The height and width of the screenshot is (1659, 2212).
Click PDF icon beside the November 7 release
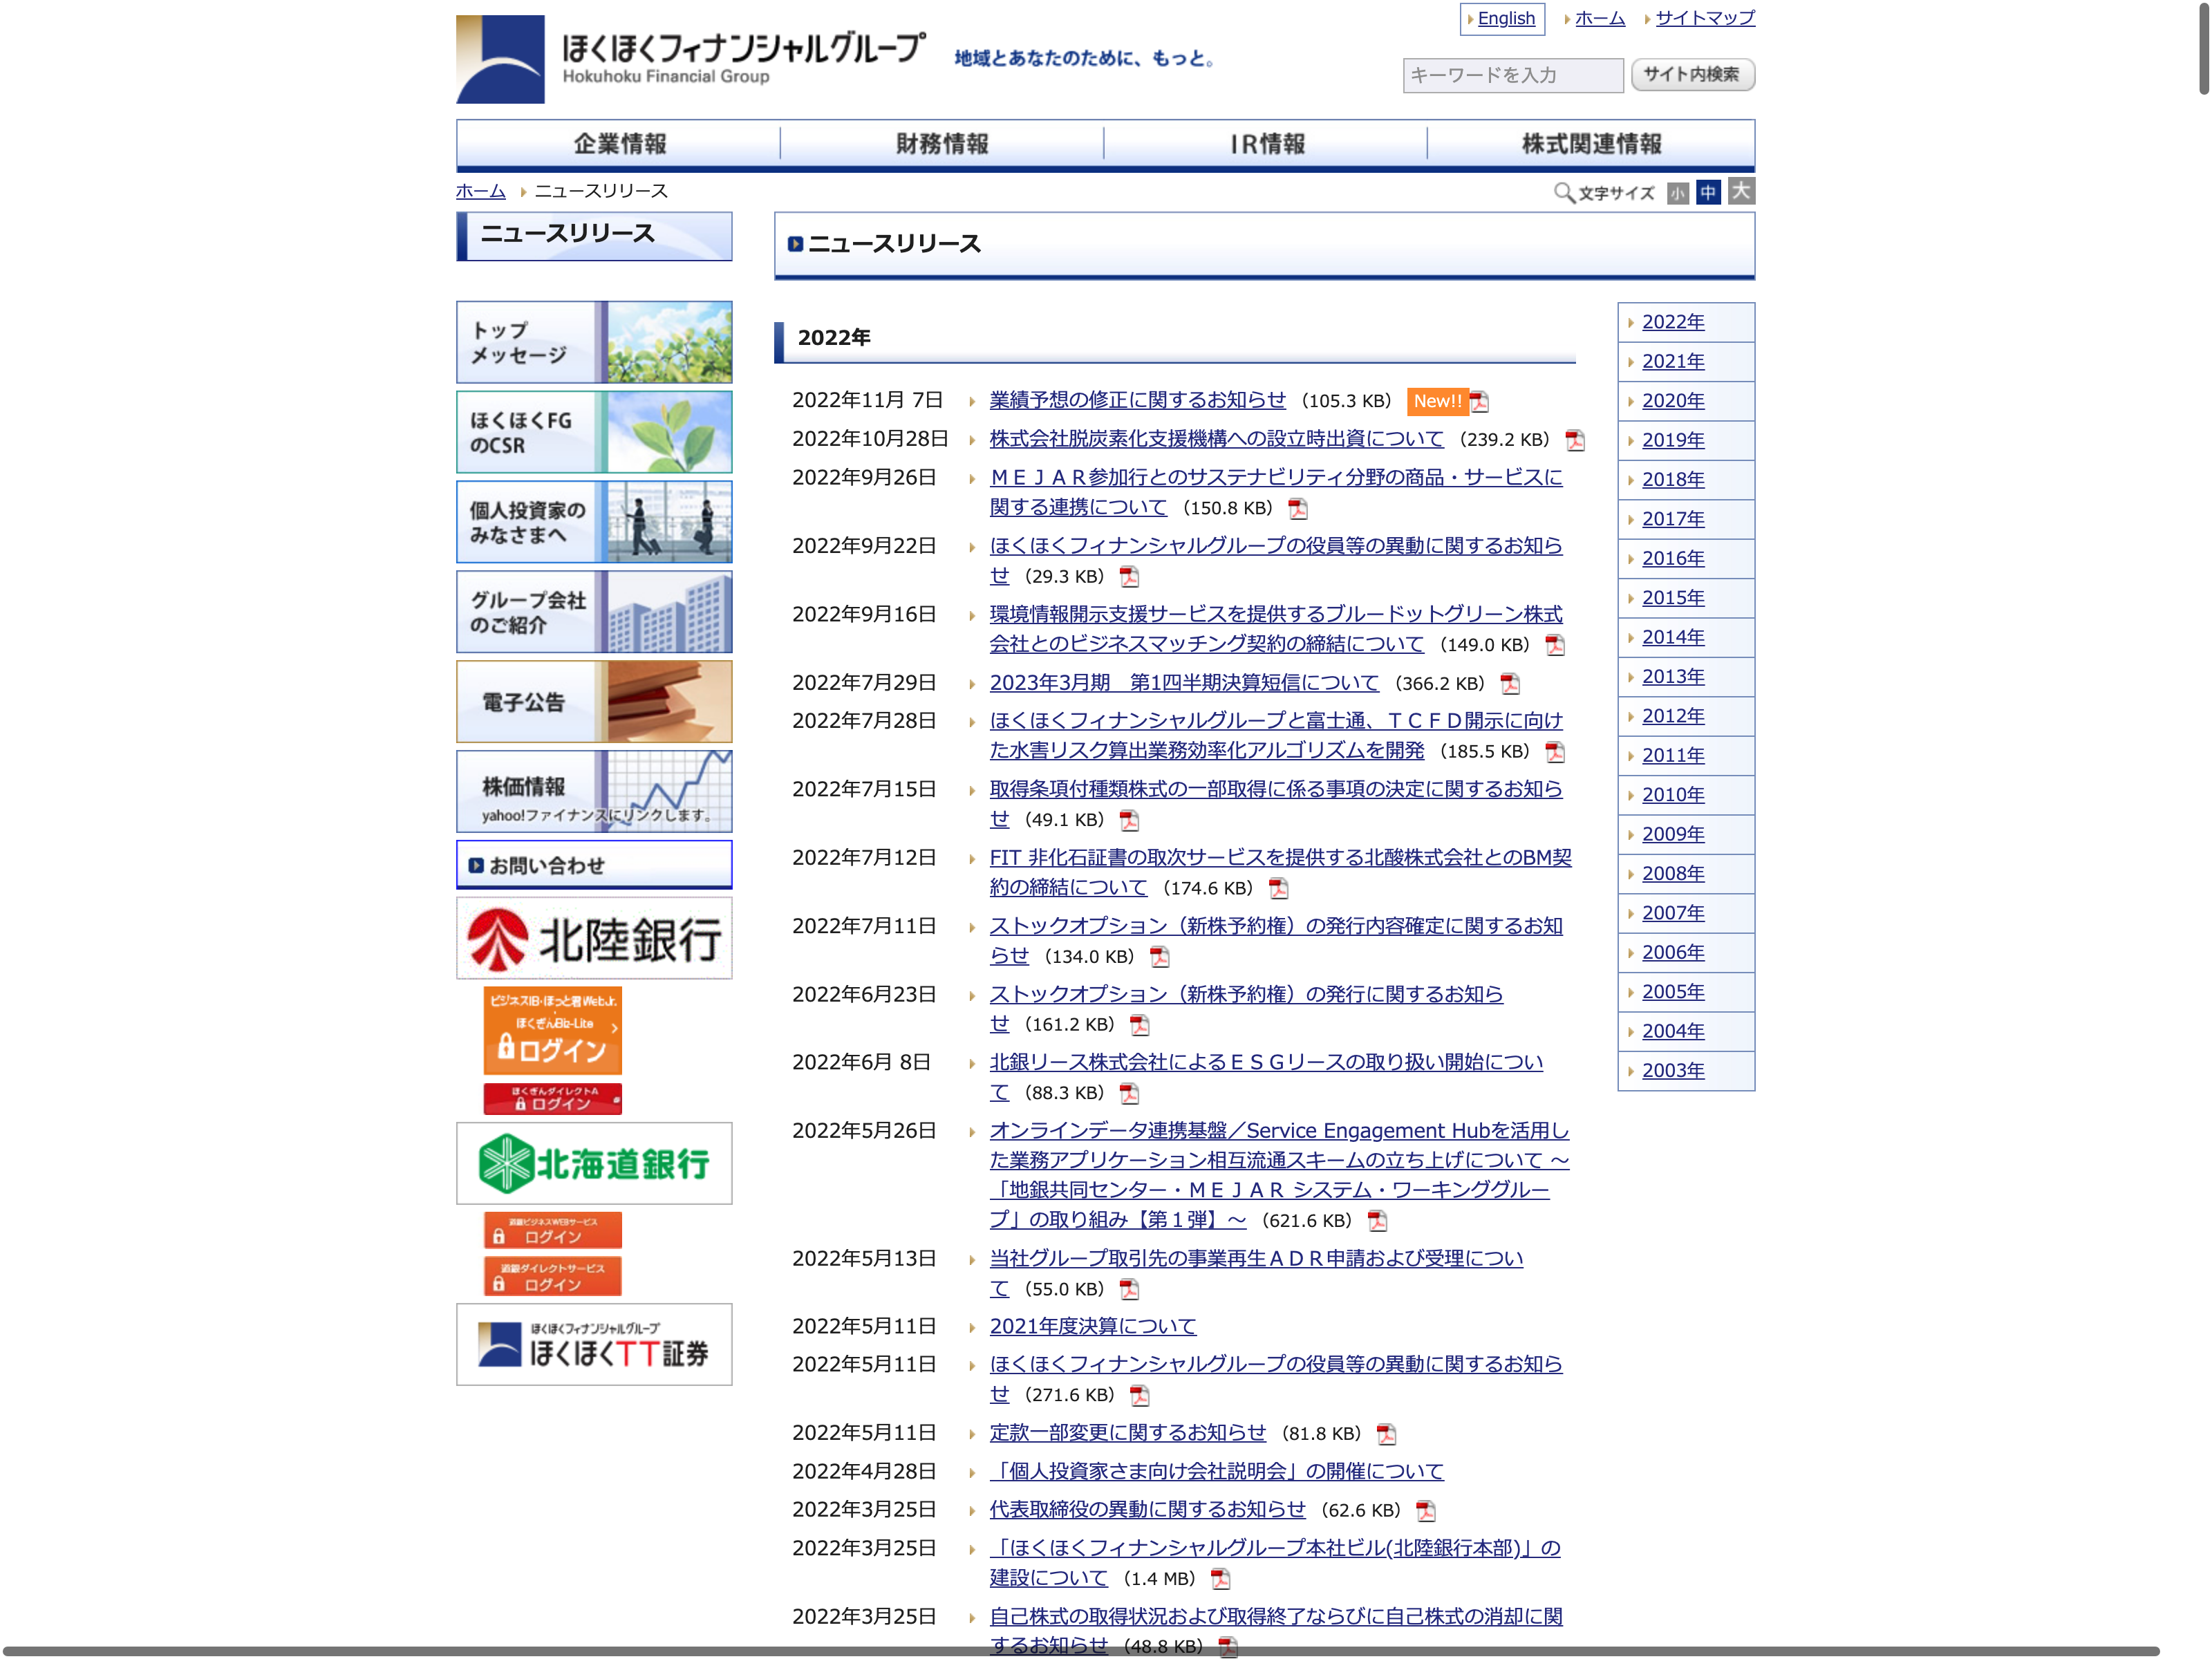tap(1479, 402)
